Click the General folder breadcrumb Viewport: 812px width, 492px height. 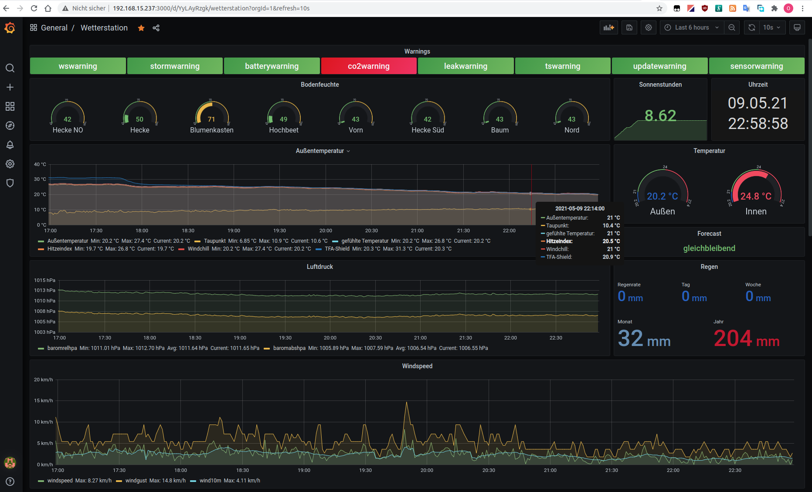coord(54,28)
